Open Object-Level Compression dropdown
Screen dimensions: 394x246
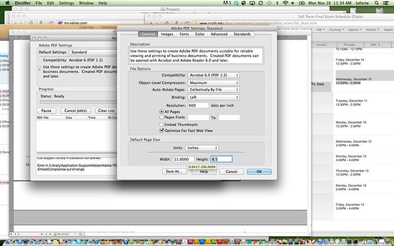click(x=213, y=83)
